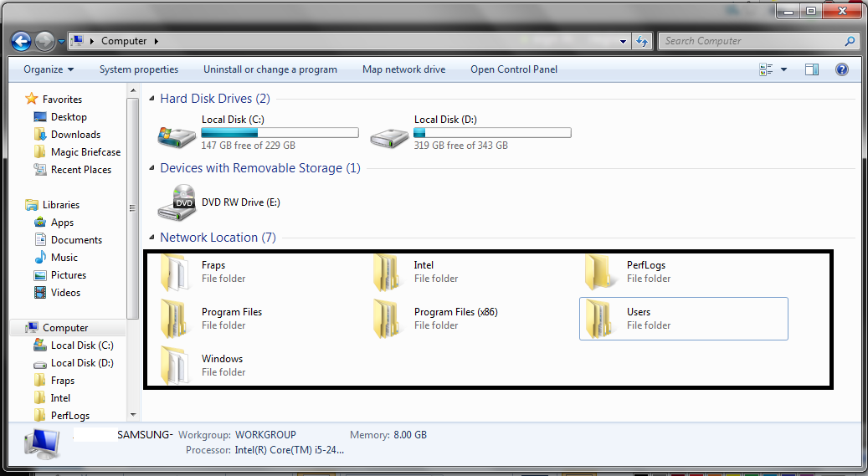Screen dimensions: 868x476
Task: Collapse Devices with Removable Storage group
Action: 152,167
